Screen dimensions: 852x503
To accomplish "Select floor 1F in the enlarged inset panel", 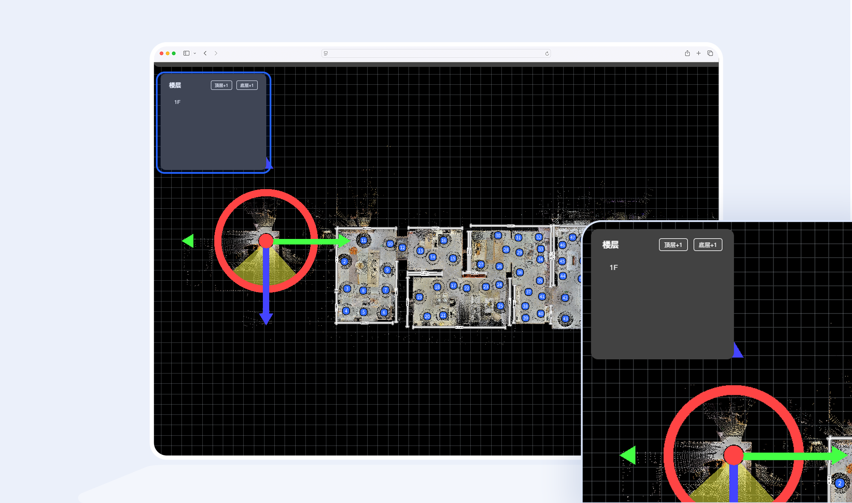I will click(x=613, y=267).
